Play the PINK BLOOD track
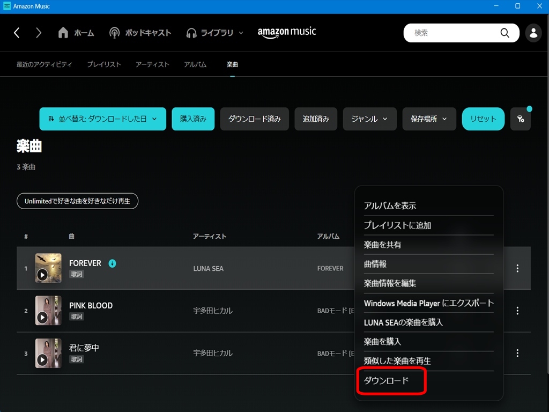 42,318
